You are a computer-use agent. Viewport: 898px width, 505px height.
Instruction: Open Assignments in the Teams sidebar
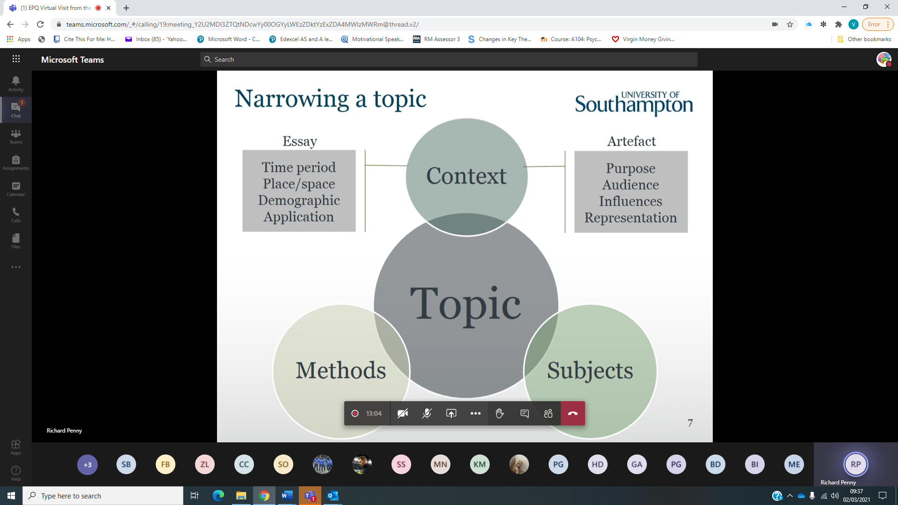click(16, 162)
